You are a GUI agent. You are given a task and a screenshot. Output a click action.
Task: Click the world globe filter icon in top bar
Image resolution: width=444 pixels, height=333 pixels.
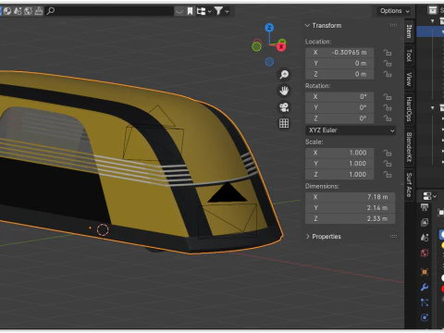click(x=28, y=11)
